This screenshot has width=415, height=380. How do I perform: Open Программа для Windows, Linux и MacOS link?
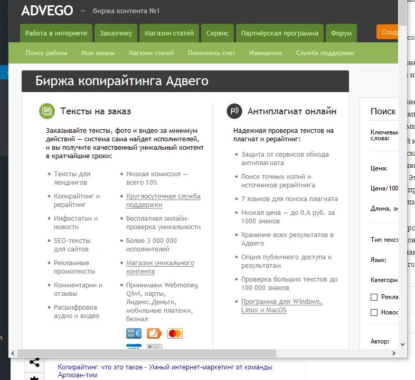(281, 306)
